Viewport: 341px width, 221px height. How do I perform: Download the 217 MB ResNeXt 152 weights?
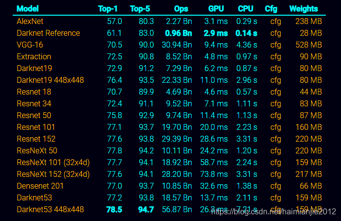(309, 174)
